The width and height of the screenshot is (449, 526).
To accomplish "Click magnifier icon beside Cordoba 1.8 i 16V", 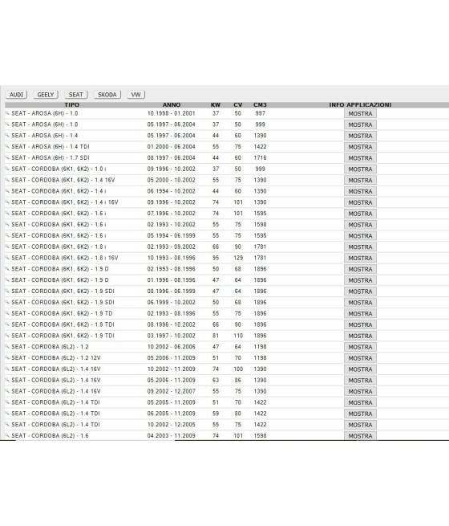I will (x=7, y=257).
